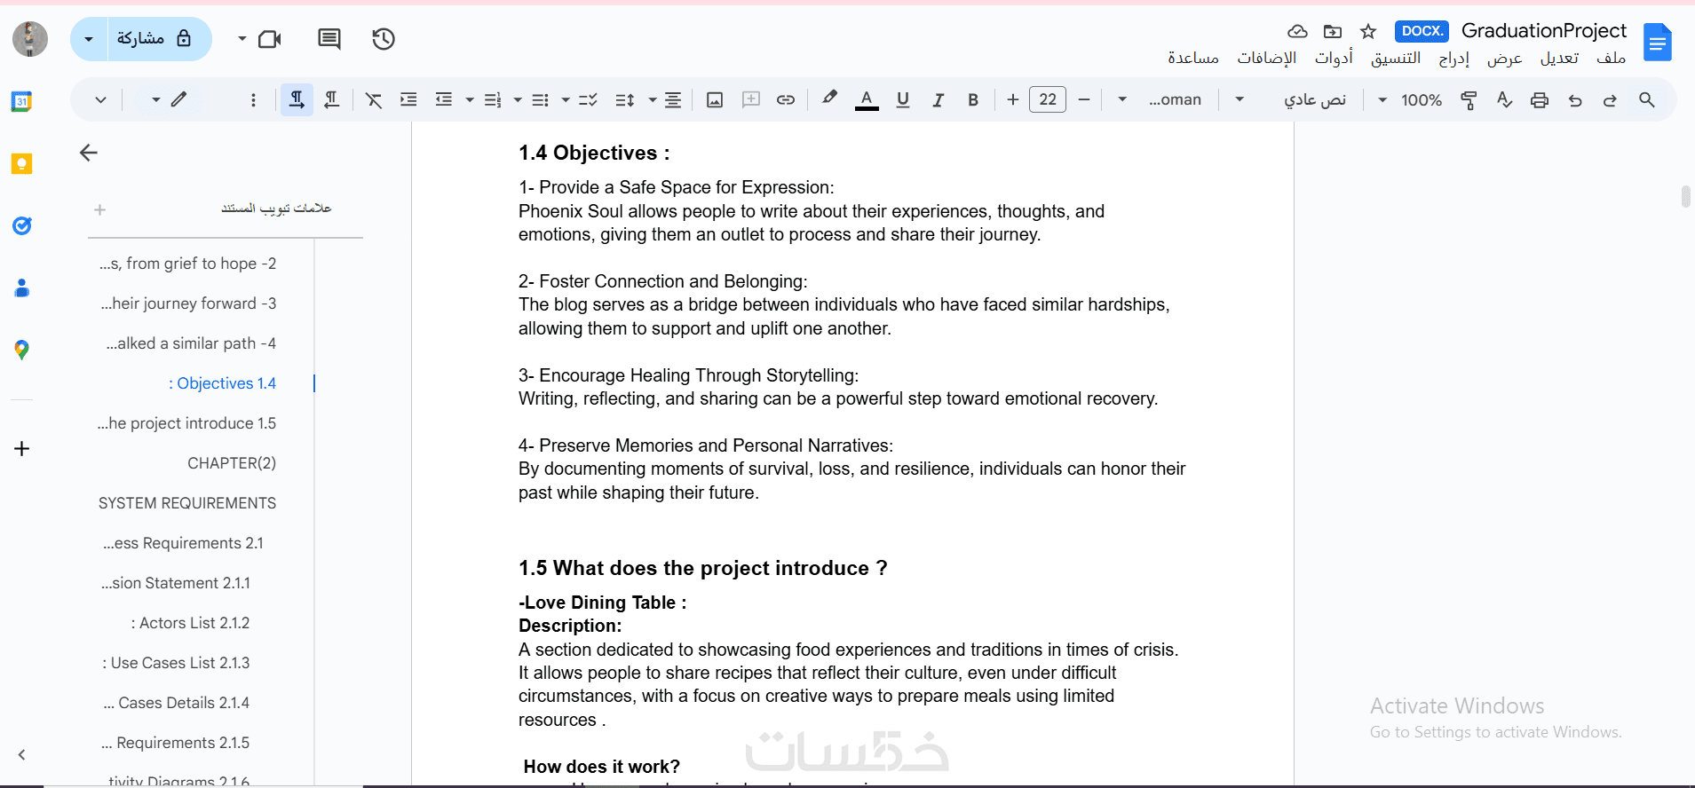
Task: Expand the numbered list options arrow
Action: point(470,100)
